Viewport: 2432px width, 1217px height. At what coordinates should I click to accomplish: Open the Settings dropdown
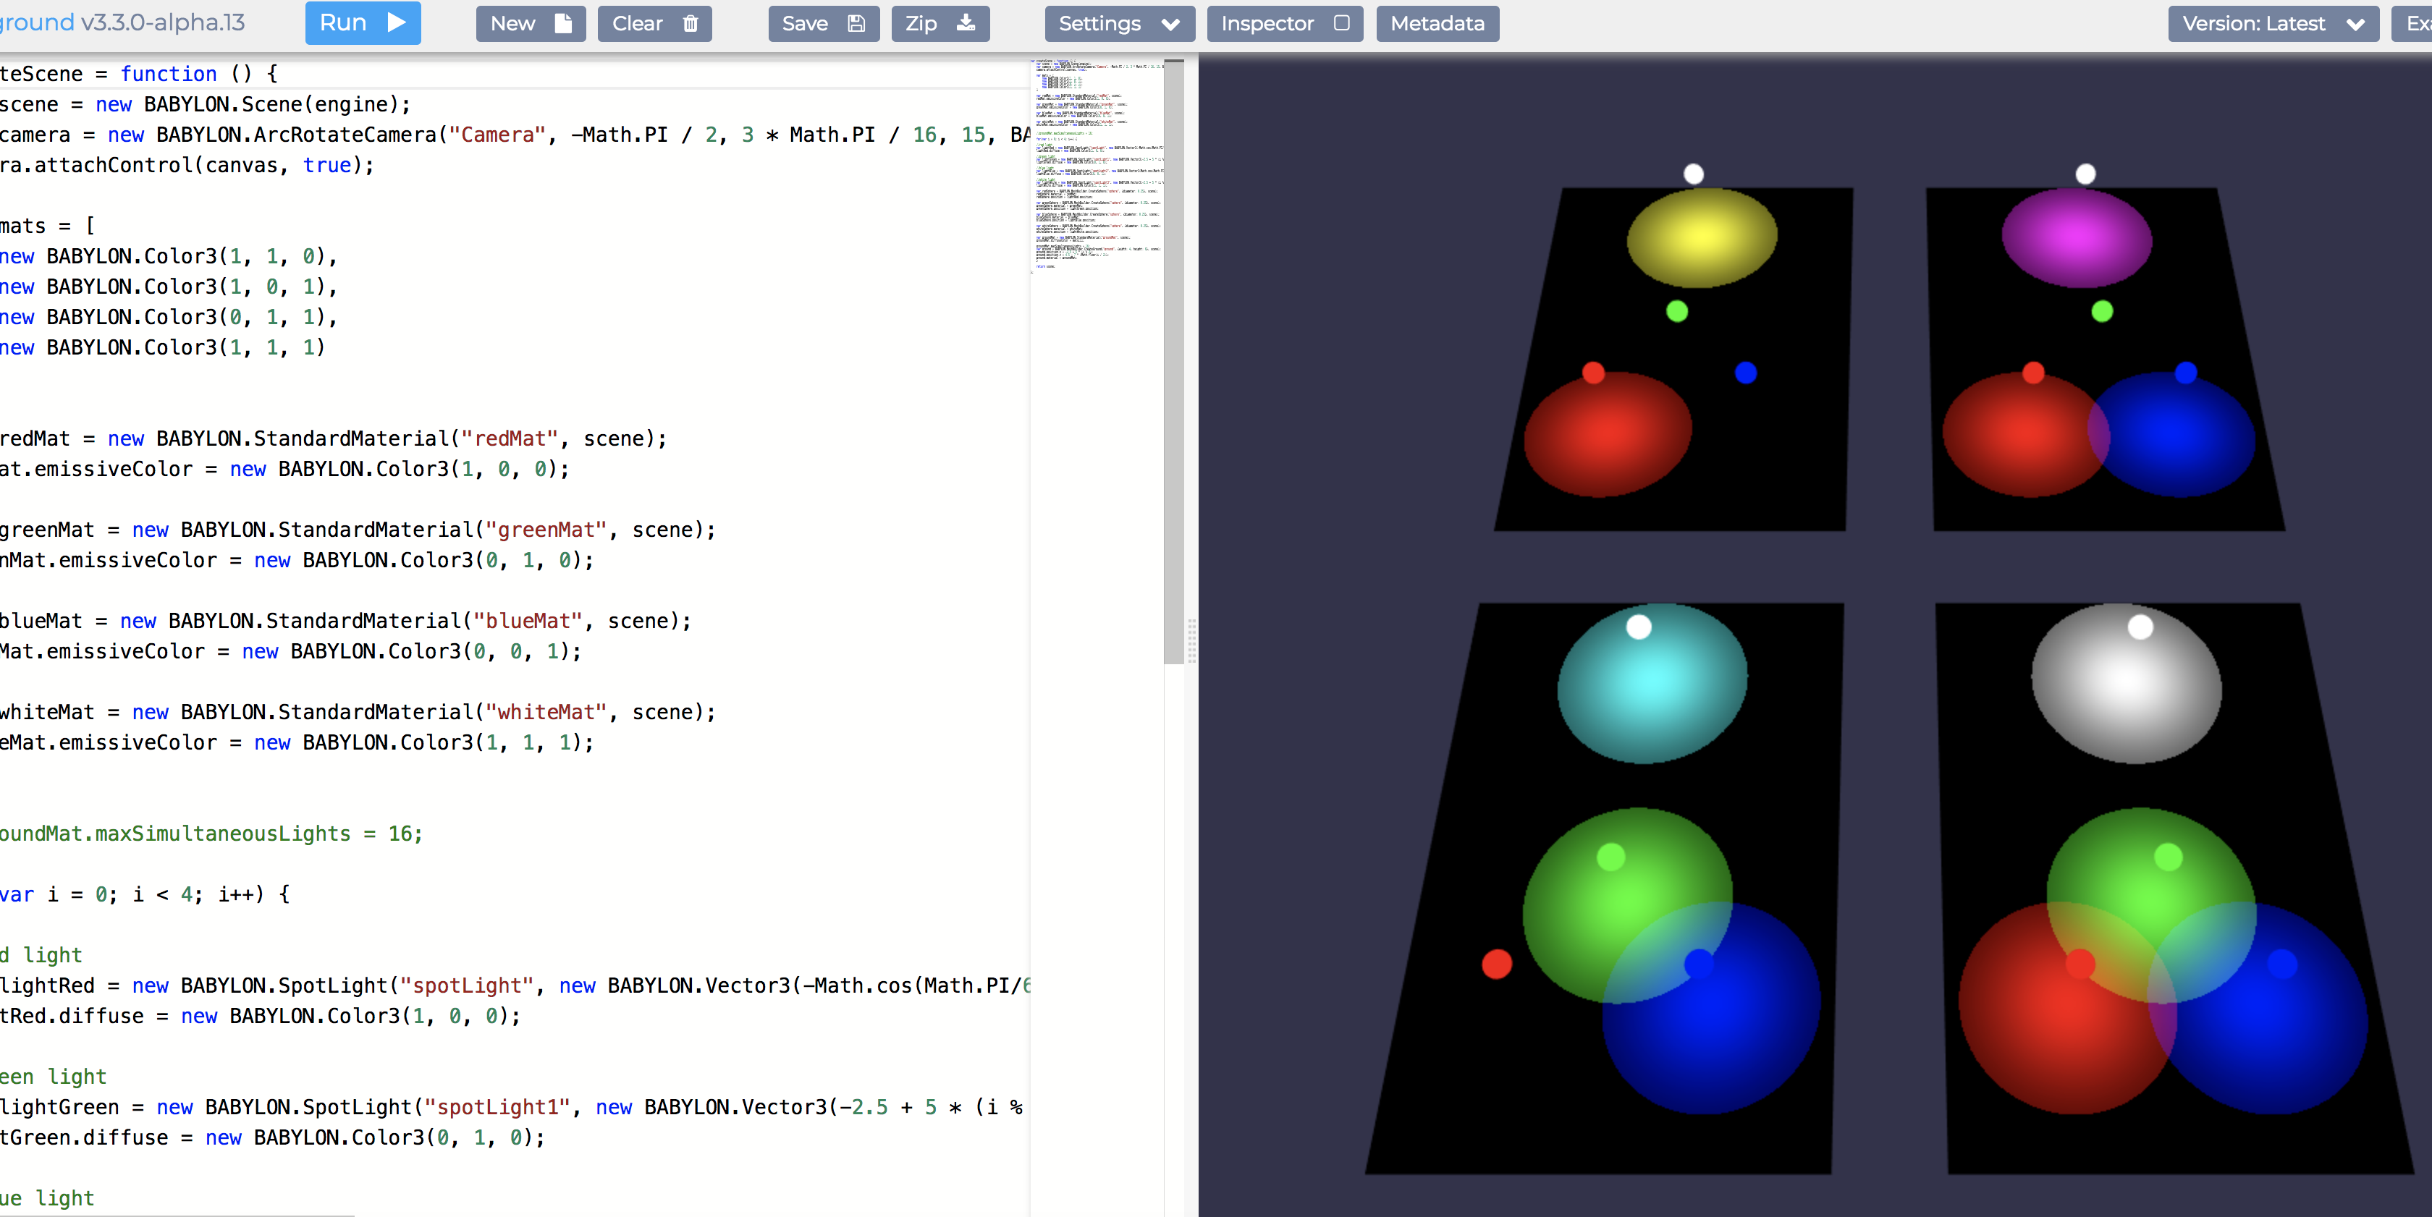pyautogui.click(x=1119, y=24)
